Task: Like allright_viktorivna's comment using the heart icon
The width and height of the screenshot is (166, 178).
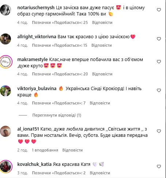Action: pyautogui.click(x=159, y=39)
